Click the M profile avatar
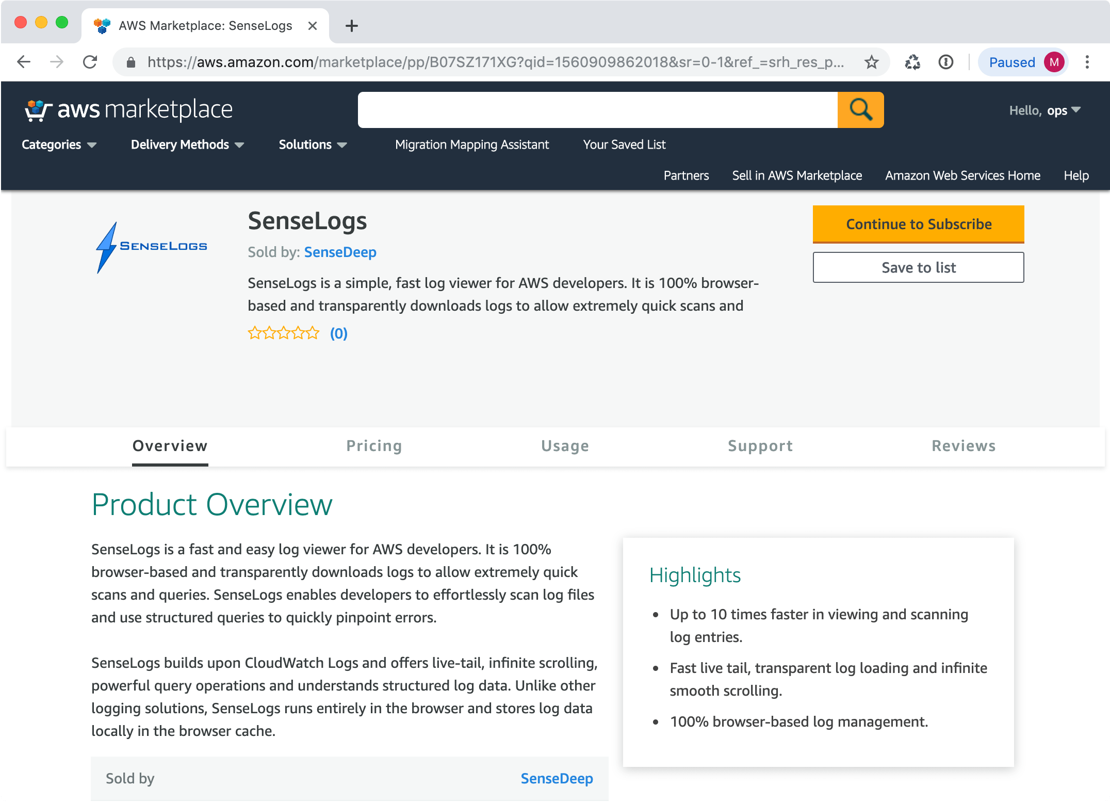 [1054, 62]
